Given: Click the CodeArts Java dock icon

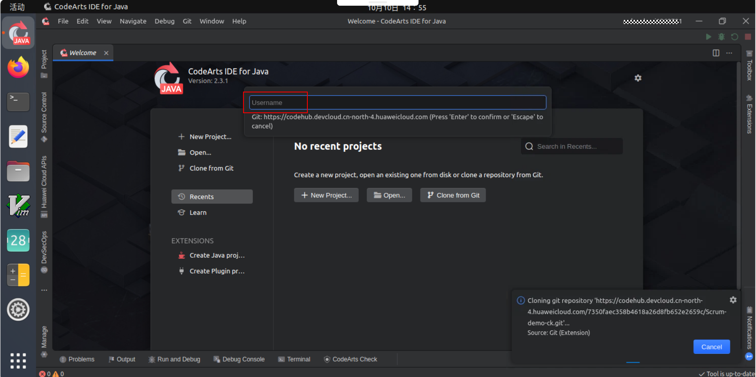Looking at the screenshot, I should click(18, 33).
